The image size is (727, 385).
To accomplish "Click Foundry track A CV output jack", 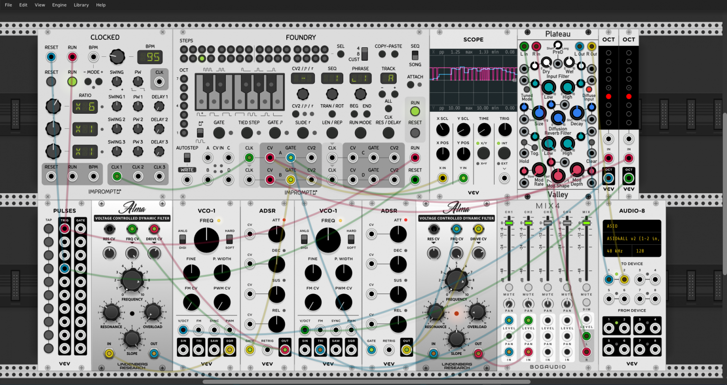I will (x=270, y=158).
